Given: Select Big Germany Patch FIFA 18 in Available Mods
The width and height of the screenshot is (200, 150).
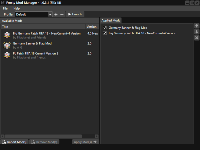Looking at the screenshot, I should (50, 35).
